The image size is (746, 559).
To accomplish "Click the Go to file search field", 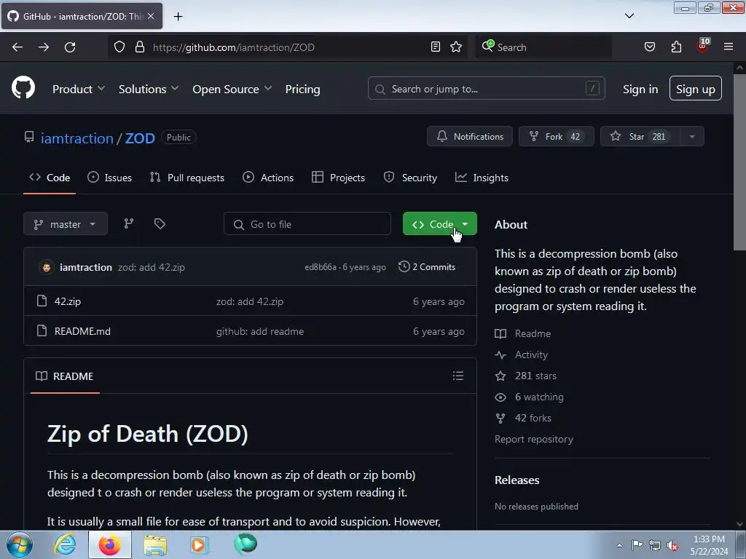I will (x=307, y=224).
